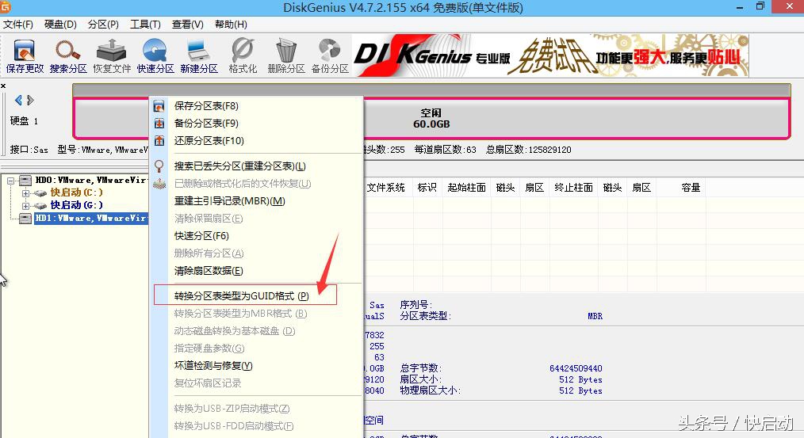Launch 快速分区 from the toolbar
Screen dimensions: 804x438
[x=155, y=55]
